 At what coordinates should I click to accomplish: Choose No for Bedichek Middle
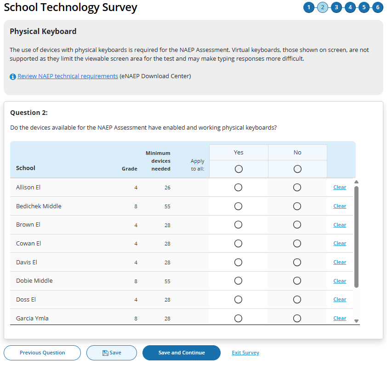pos(297,206)
